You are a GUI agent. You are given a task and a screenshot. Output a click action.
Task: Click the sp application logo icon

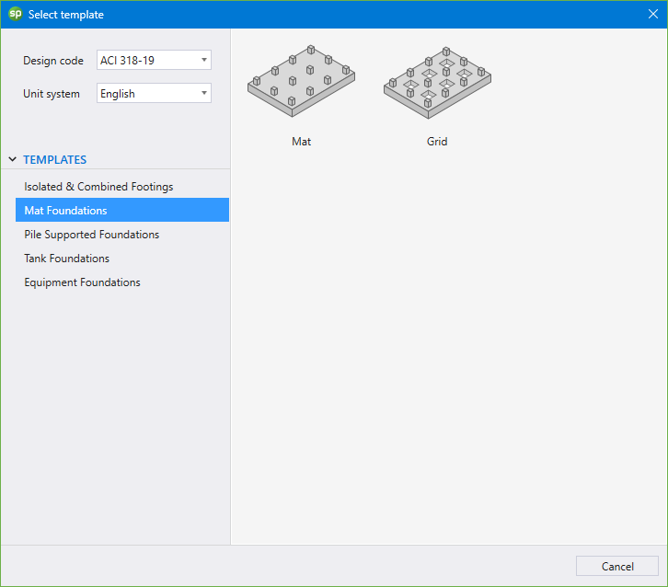click(15, 14)
